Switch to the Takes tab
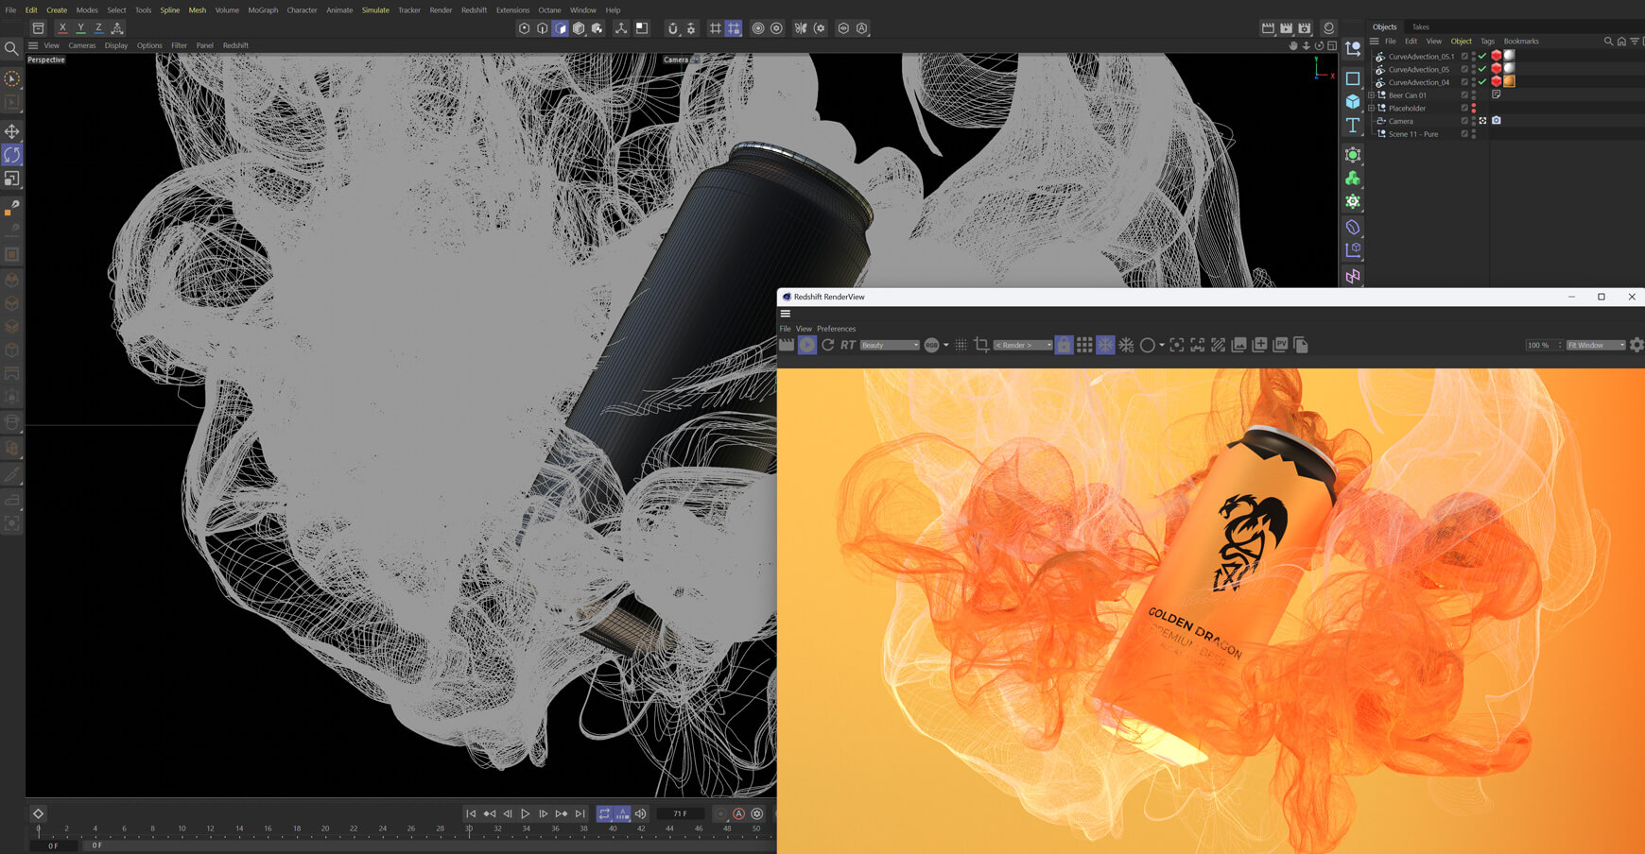 [1420, 27]
